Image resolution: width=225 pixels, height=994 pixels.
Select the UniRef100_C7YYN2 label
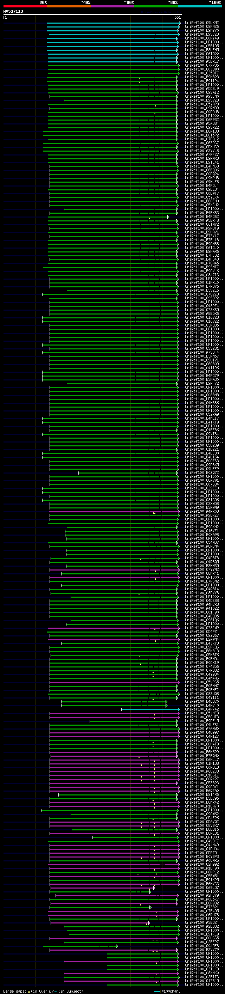click(x=202, y=569)
